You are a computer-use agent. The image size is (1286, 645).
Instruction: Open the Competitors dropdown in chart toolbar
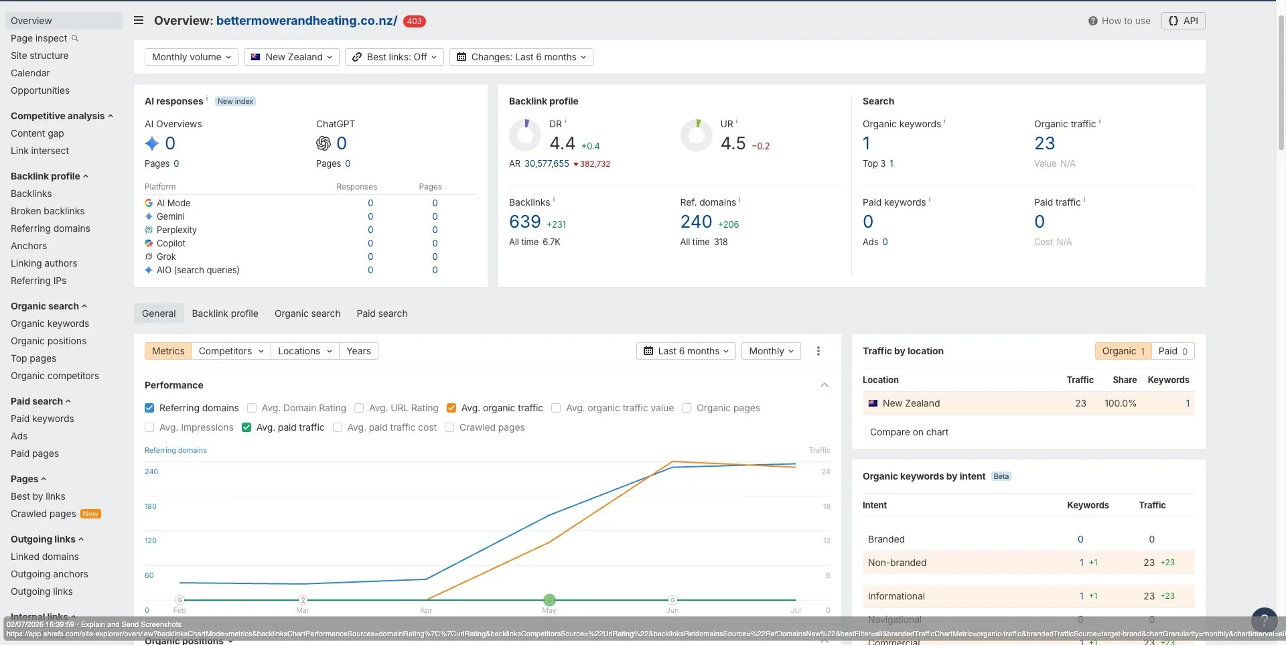coord(231,351)
